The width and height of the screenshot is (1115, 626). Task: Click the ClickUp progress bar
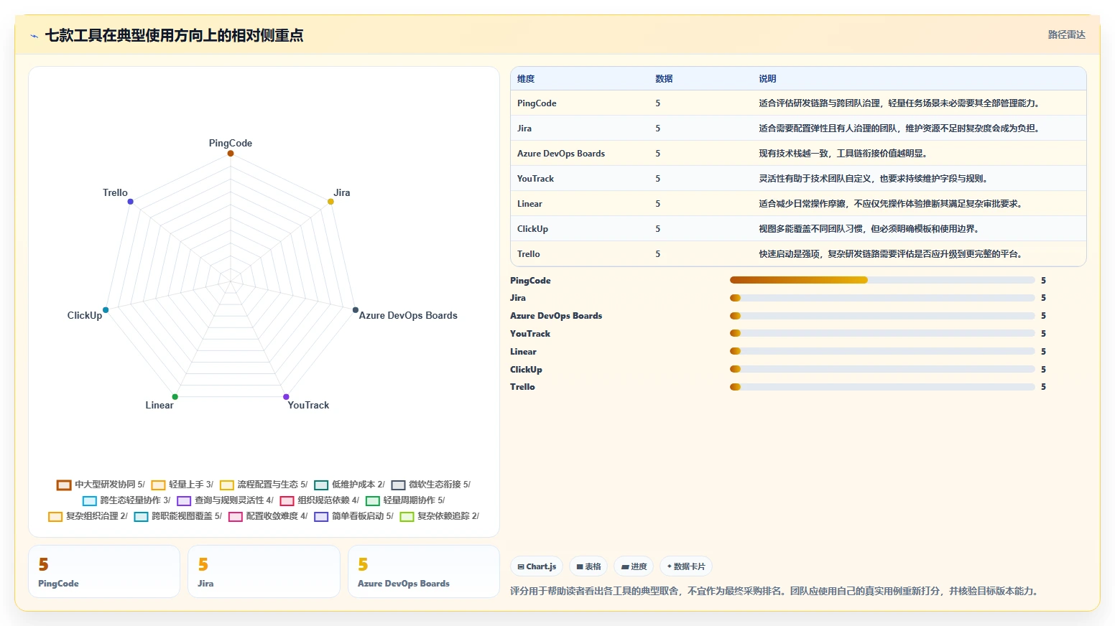(882, 369)
